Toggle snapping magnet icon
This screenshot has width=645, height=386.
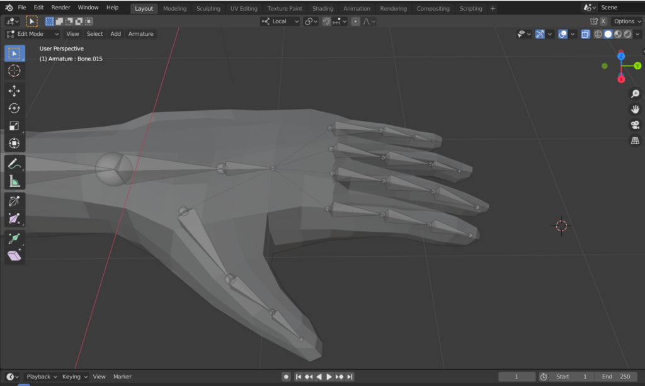click(x=326, y=21)
